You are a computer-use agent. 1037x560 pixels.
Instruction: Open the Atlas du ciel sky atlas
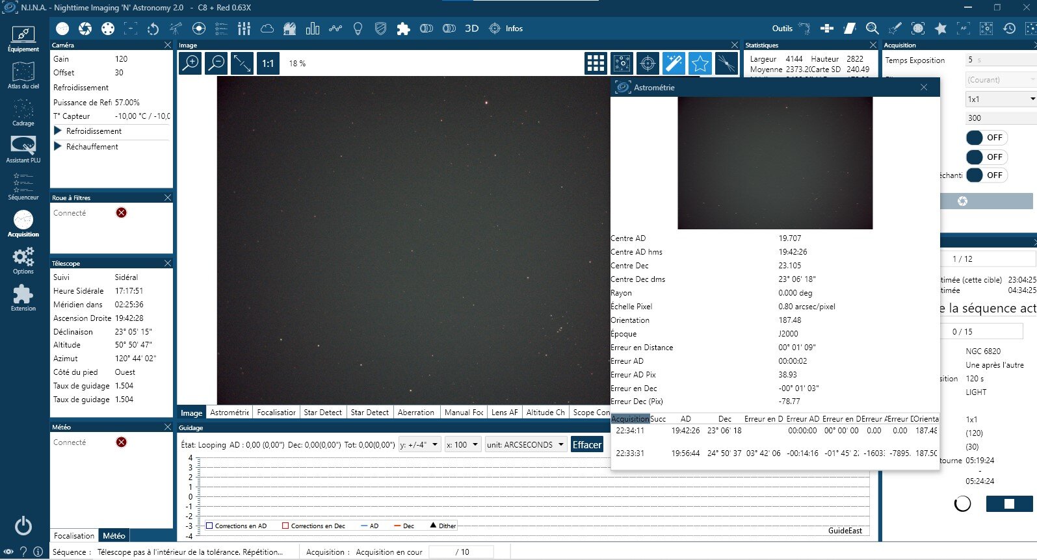point(23,75)
